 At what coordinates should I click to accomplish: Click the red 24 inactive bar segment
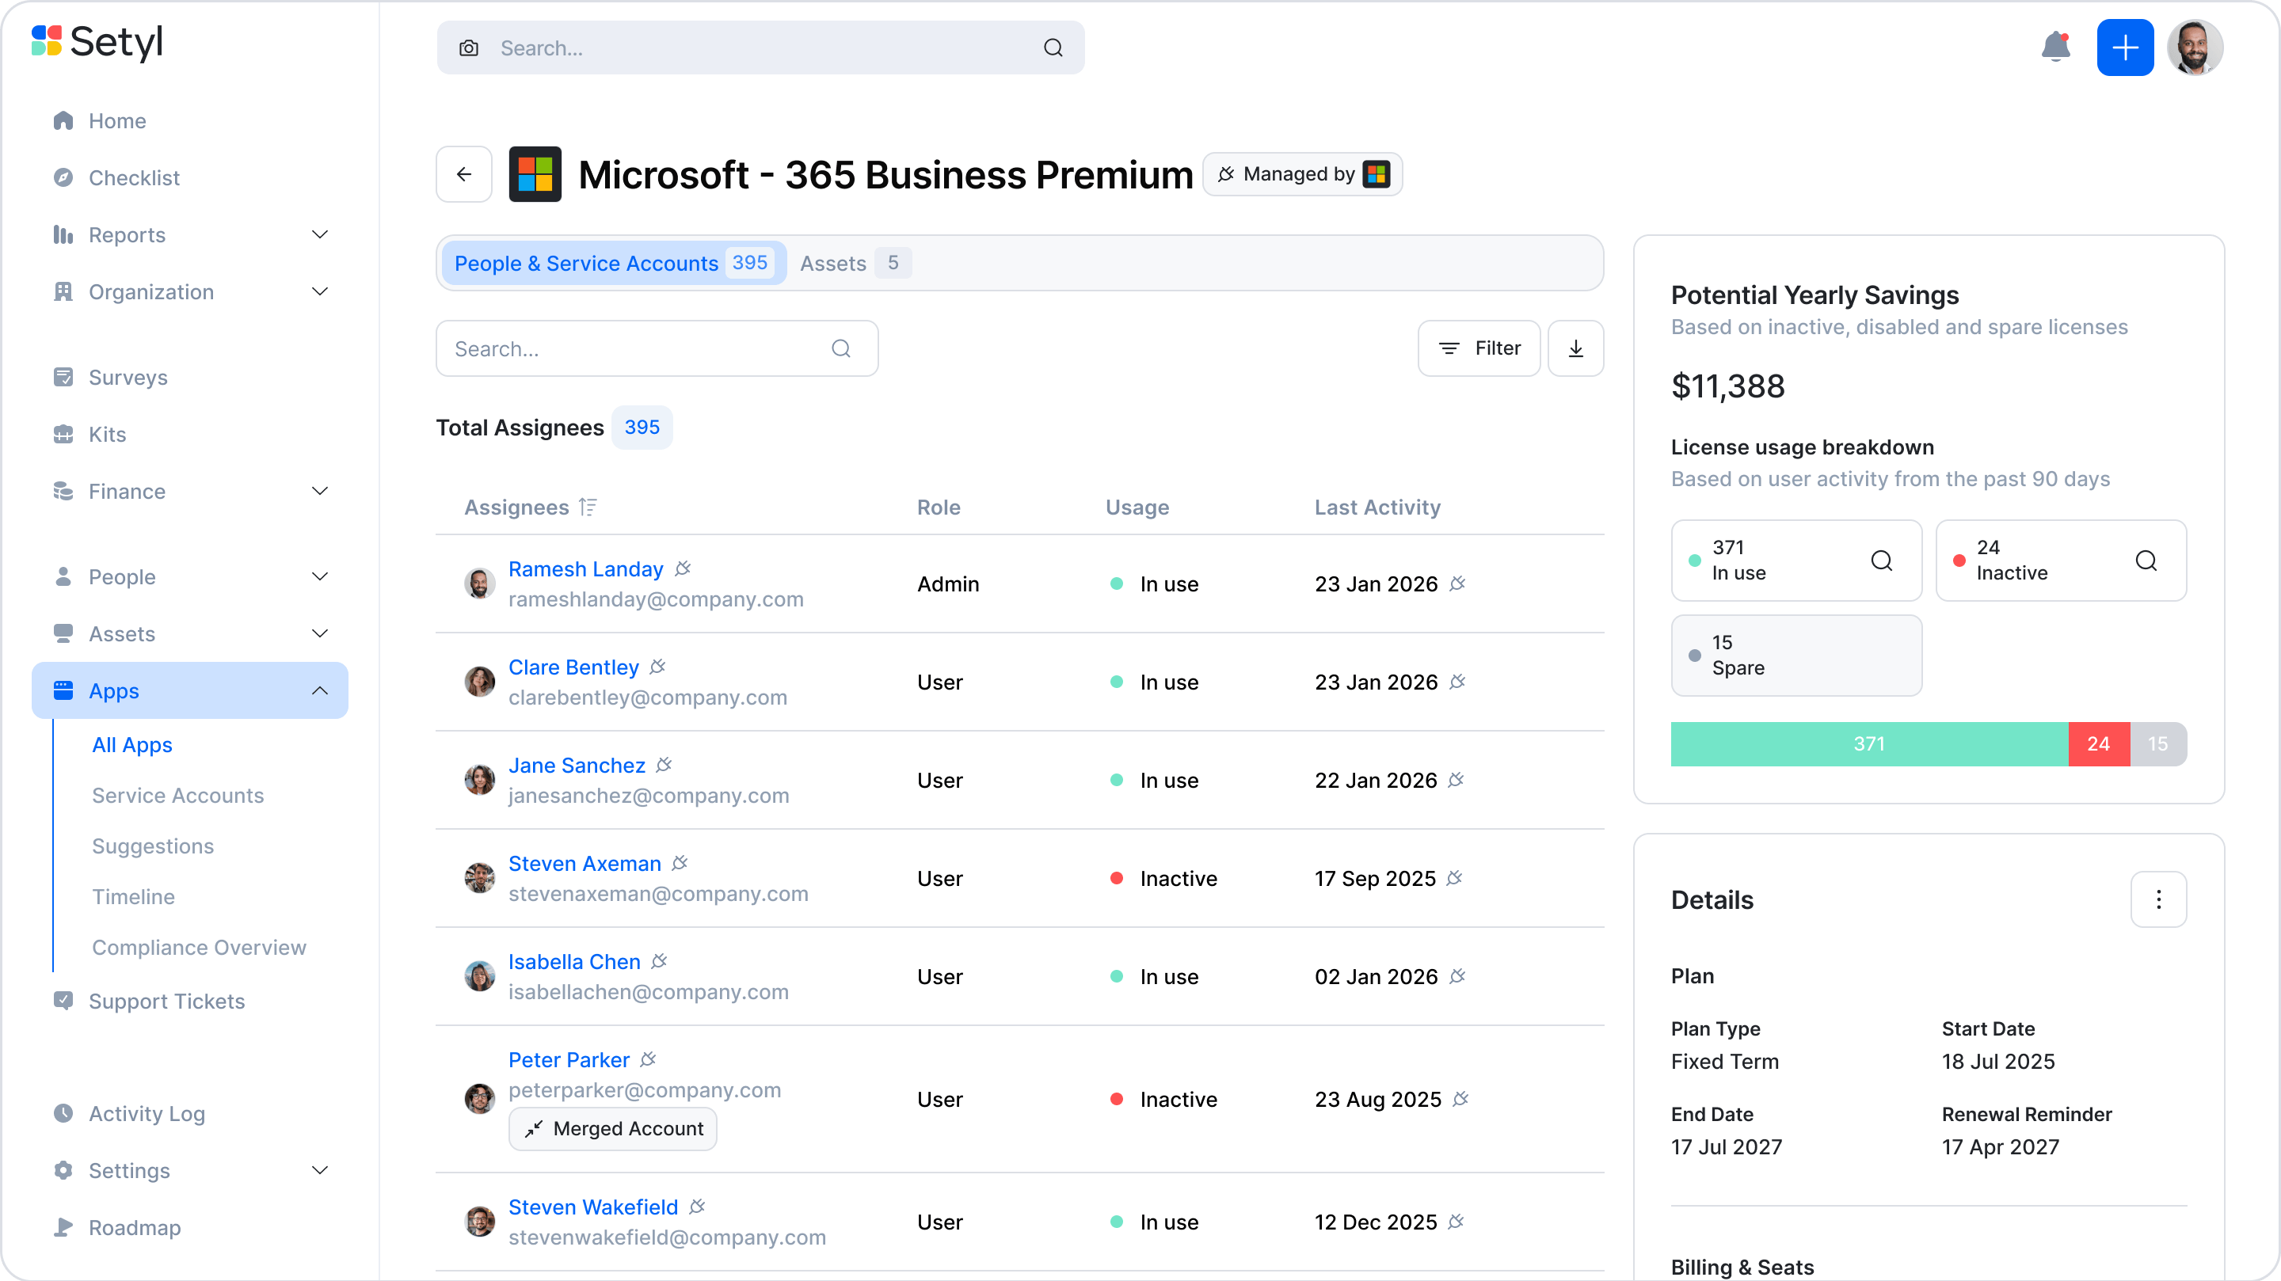pyautogui.click(x=2098, y=743)
